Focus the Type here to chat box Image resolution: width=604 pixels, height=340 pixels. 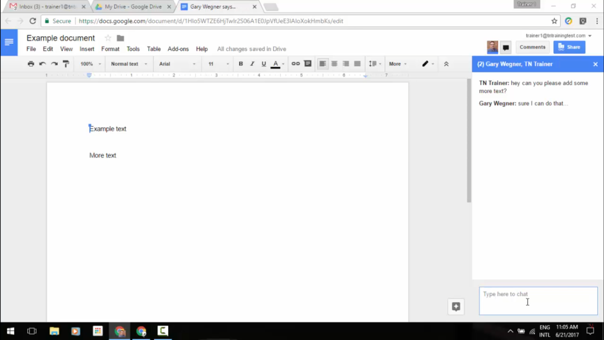538,301
